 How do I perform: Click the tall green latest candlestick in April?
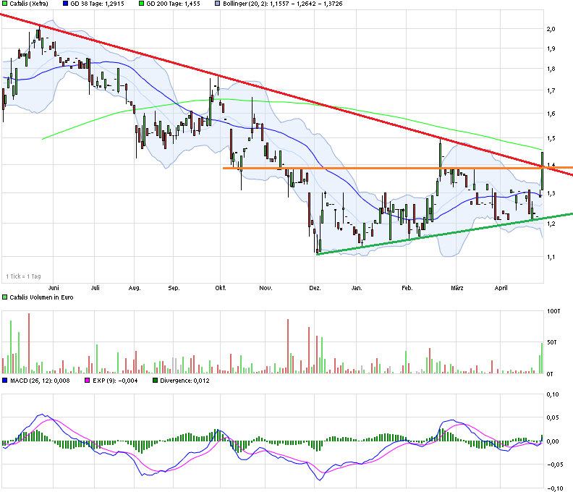tap(542, 171)
